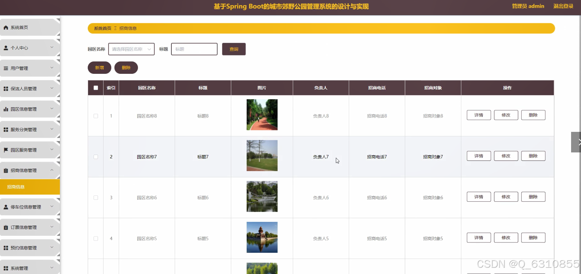This screenshot has height=274, width=581.
Task: Click 详情 for the 标题7 row
Action: tap(479, 156)
